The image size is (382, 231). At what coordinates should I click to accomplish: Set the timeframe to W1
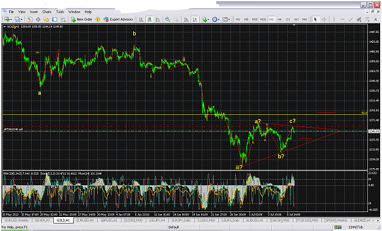[296, 20]
